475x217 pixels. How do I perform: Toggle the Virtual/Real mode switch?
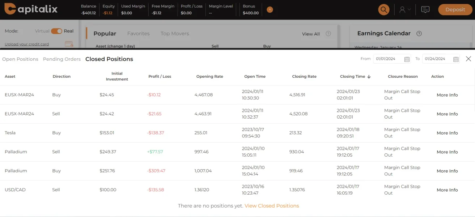point(56,31)
